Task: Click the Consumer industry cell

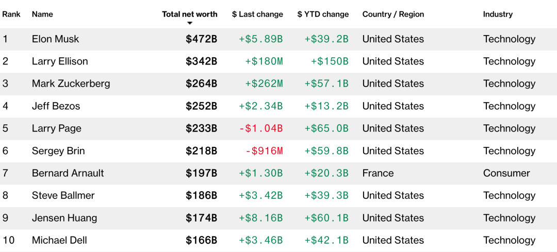Action: pyautogui.click(x=506, y=173)
